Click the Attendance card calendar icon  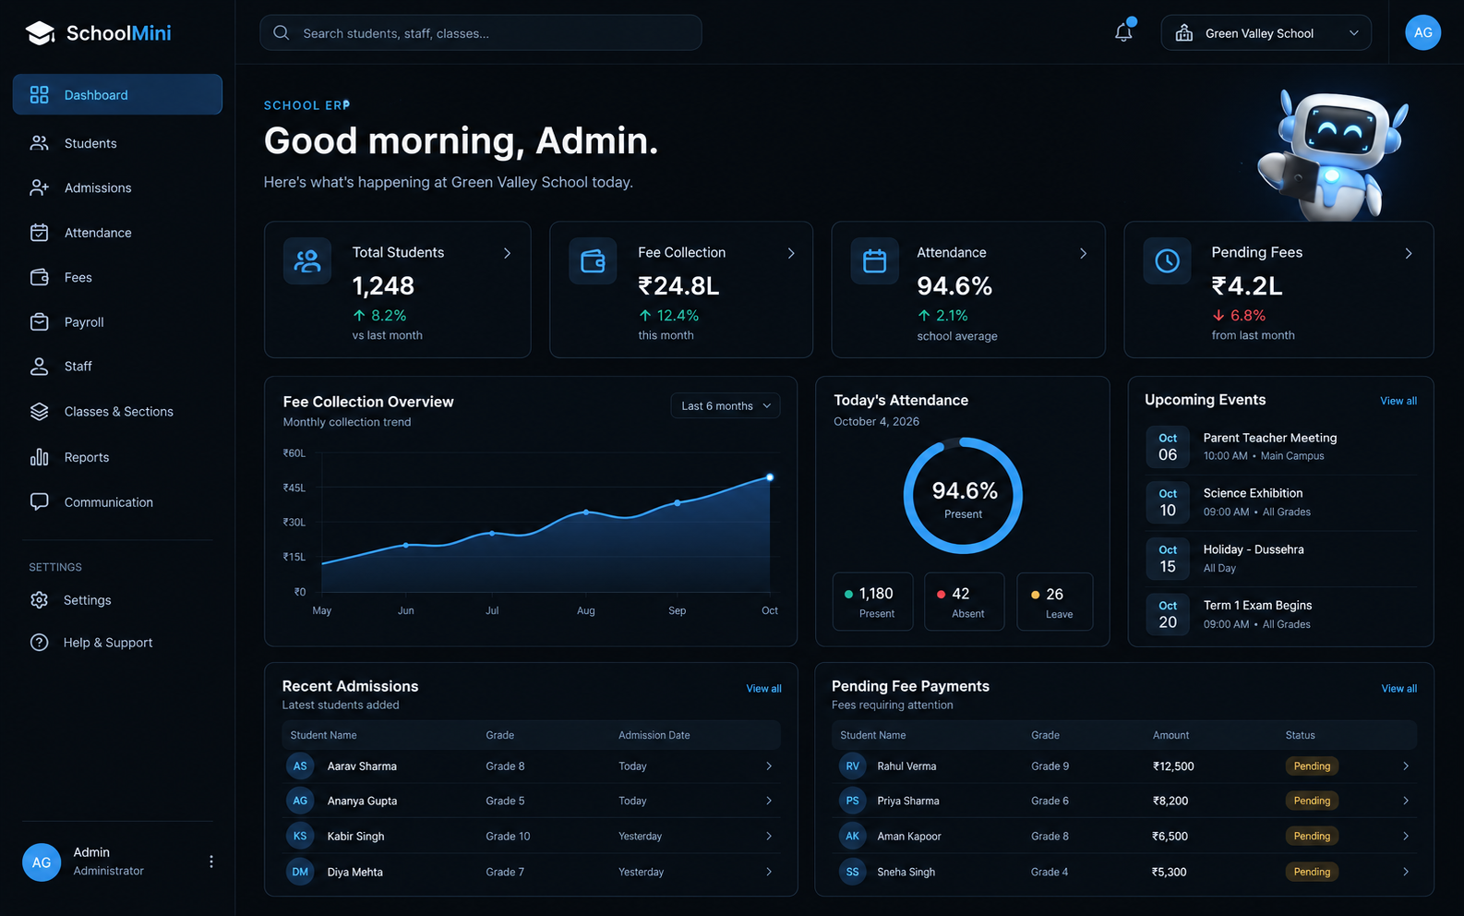(874, 261)
